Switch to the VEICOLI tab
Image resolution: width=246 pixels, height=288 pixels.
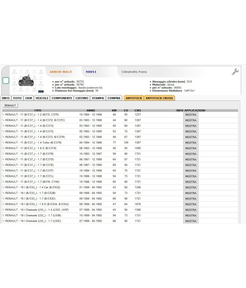point(42,98)
